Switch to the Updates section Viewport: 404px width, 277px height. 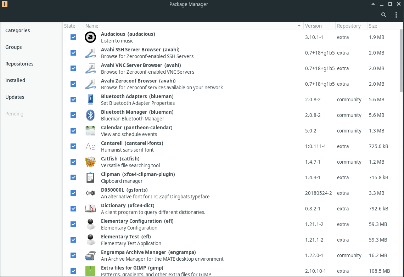pos(15,97)
